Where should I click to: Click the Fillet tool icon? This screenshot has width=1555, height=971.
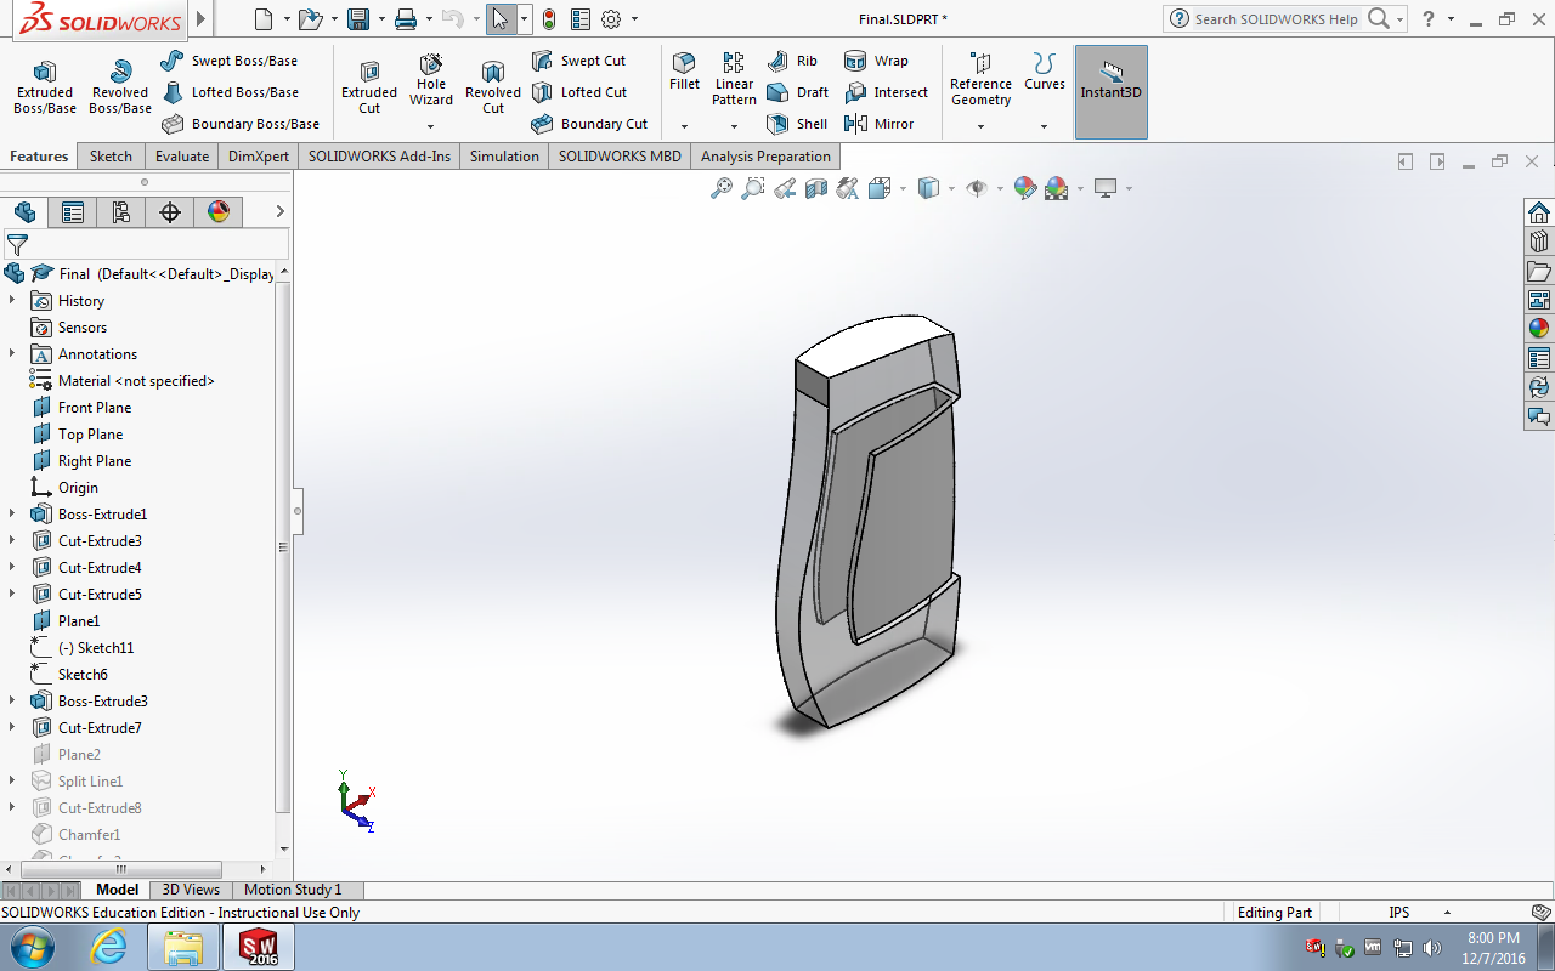[x=684, y=63]
